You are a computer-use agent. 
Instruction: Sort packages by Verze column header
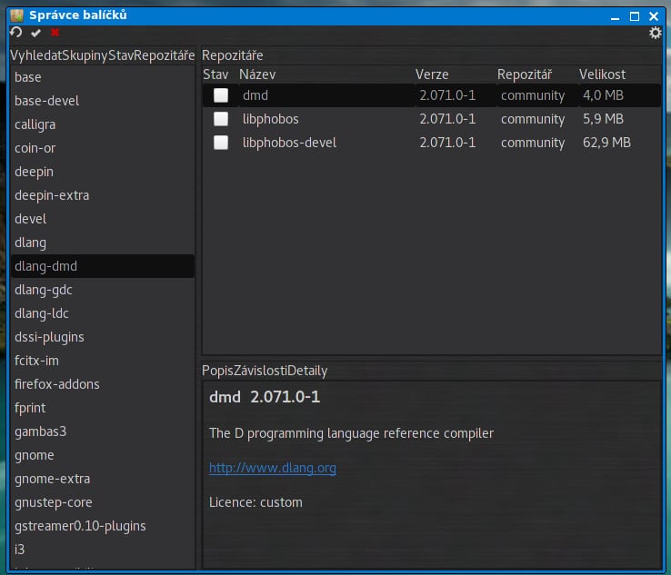(432, 74)
